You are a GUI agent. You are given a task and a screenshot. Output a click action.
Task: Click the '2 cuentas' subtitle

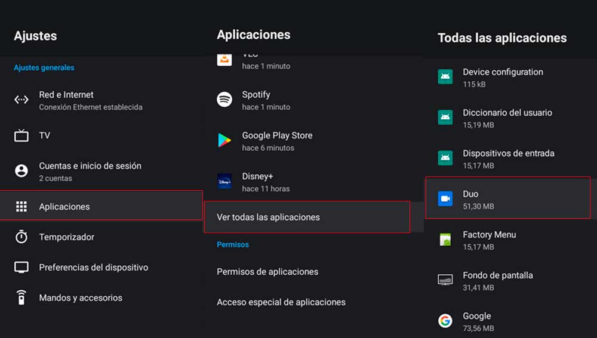point(55,178)
